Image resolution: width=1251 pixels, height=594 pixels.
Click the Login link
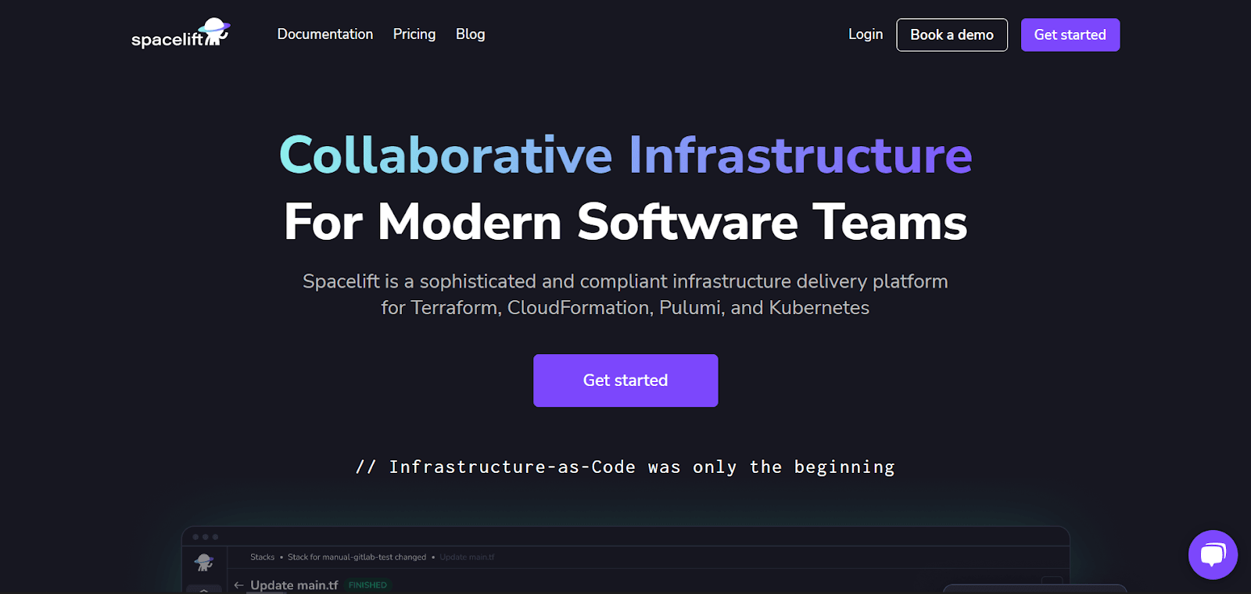(x=865, y=34)
